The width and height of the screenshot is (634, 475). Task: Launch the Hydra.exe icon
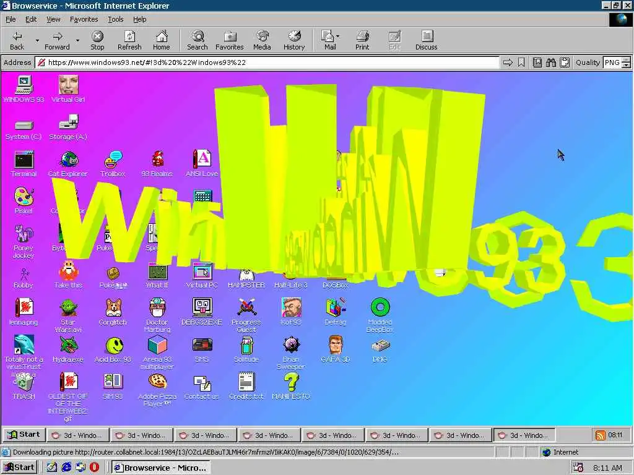click(68, 349)
